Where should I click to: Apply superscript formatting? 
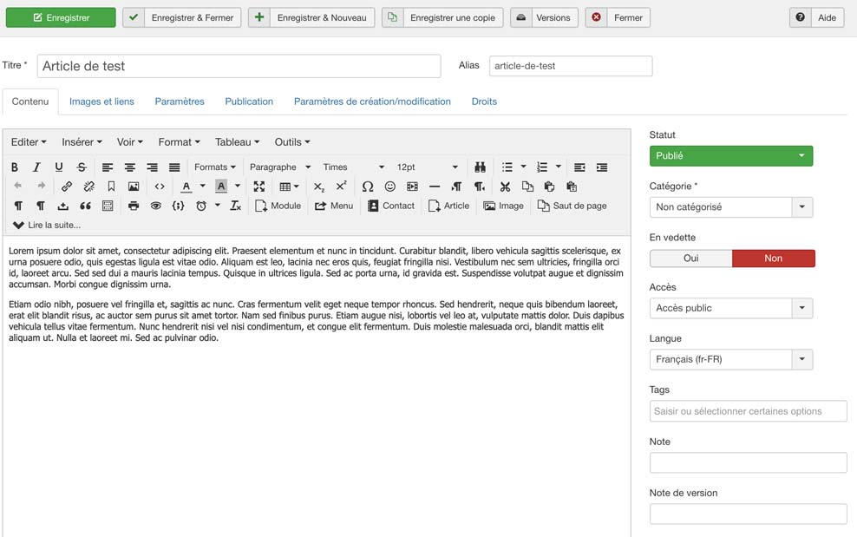pyautogui.click(x=341, y=187)
